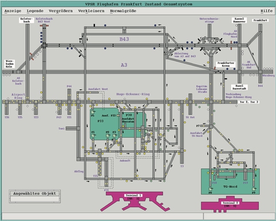
Task: Click the P30 parking label
Action: coord(129,115)
